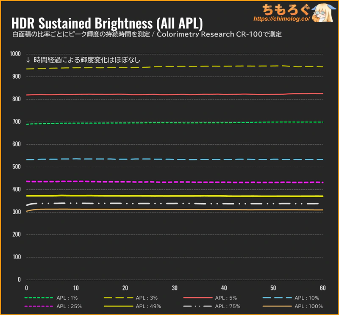Screen dimensions: 339x315
Task: Click the annotation text below the 1000 gridline
Action: point(83,60)
